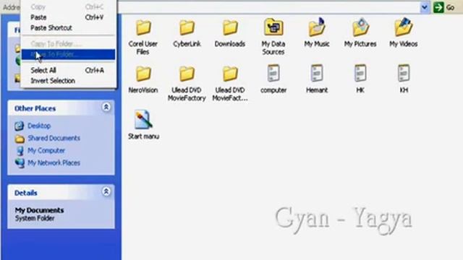Collapse the Details panel
This screenshot has height=260, width=463.
pyautogui.click(x=106, y=192)
